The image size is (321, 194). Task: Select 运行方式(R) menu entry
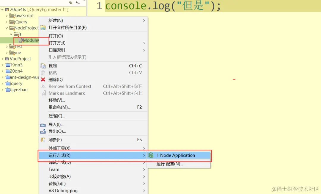click(x=93, y=155)
